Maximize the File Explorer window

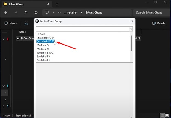pos(156,2)
